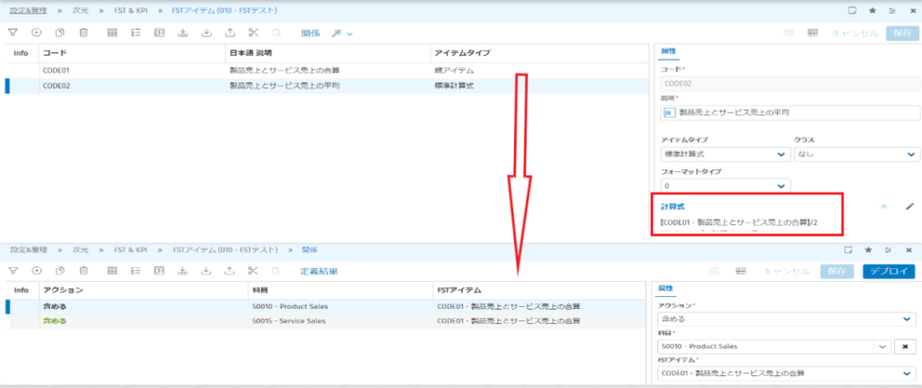
Task: Click the 定義結果 link in lower toolbar
Action: (319, 270)
